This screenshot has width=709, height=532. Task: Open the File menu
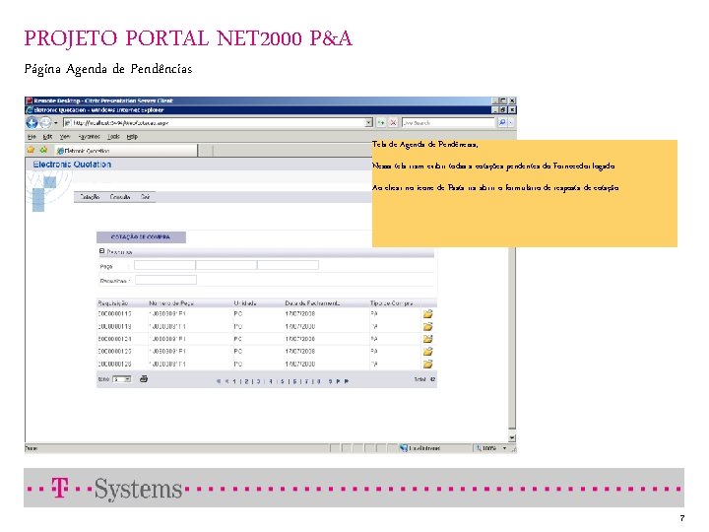click(x=32, y=137)
